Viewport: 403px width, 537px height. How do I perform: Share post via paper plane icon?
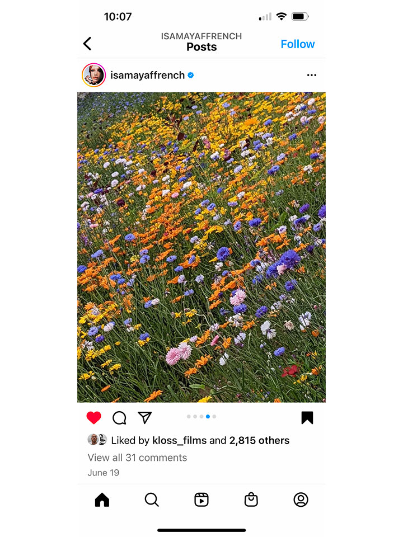click(x=144, y=417)
